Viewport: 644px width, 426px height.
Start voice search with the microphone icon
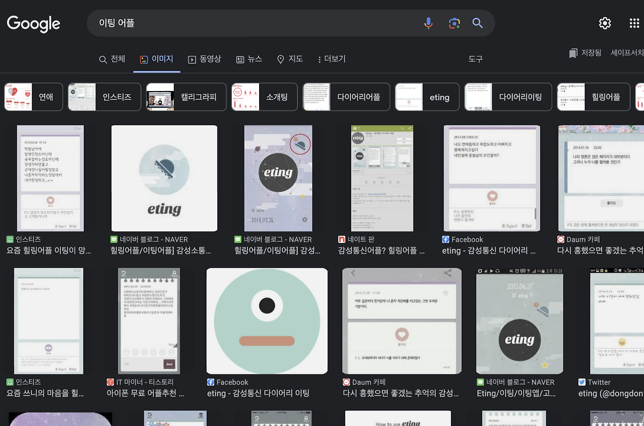click(x=428, y=23)
